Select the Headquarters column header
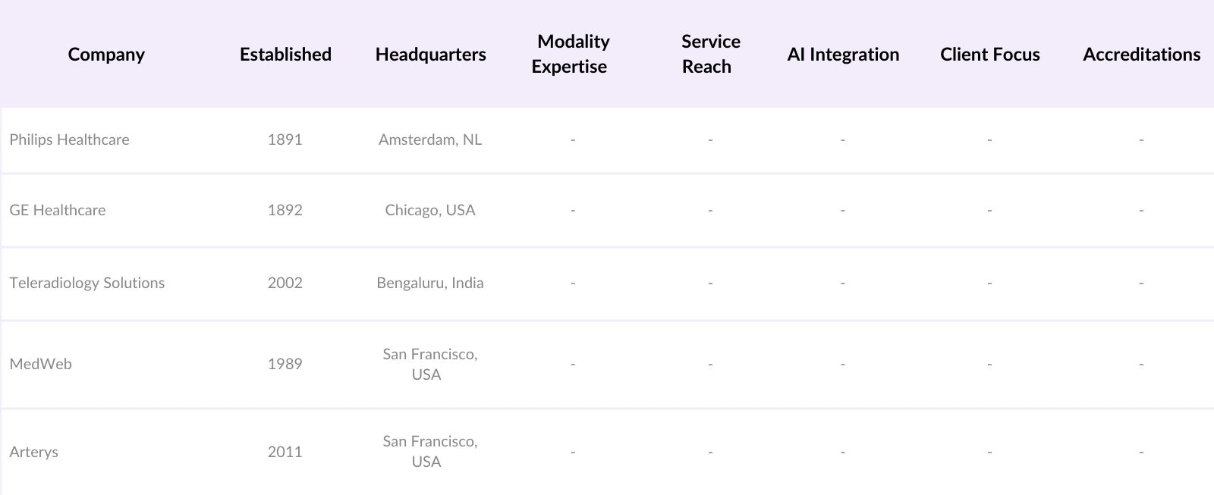This screenshot has width=1214, height=495. 430,55
